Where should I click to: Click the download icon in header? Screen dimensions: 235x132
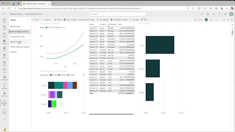[x=214, y=14]
